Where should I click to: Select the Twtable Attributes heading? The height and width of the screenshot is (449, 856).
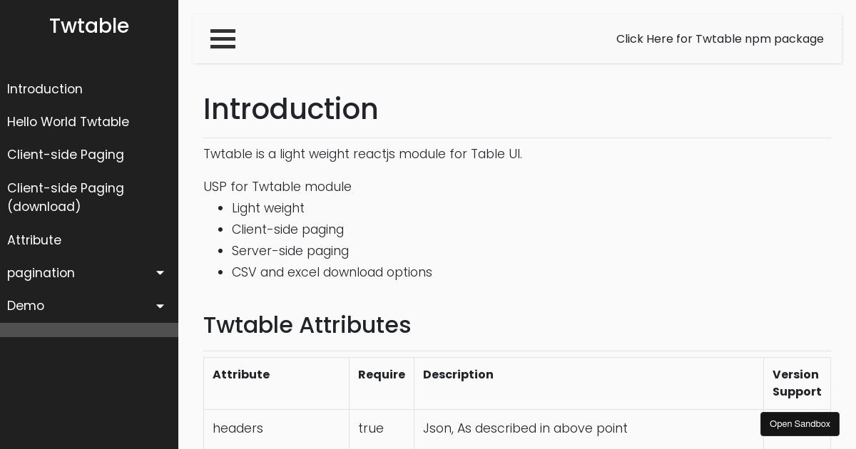307,325
